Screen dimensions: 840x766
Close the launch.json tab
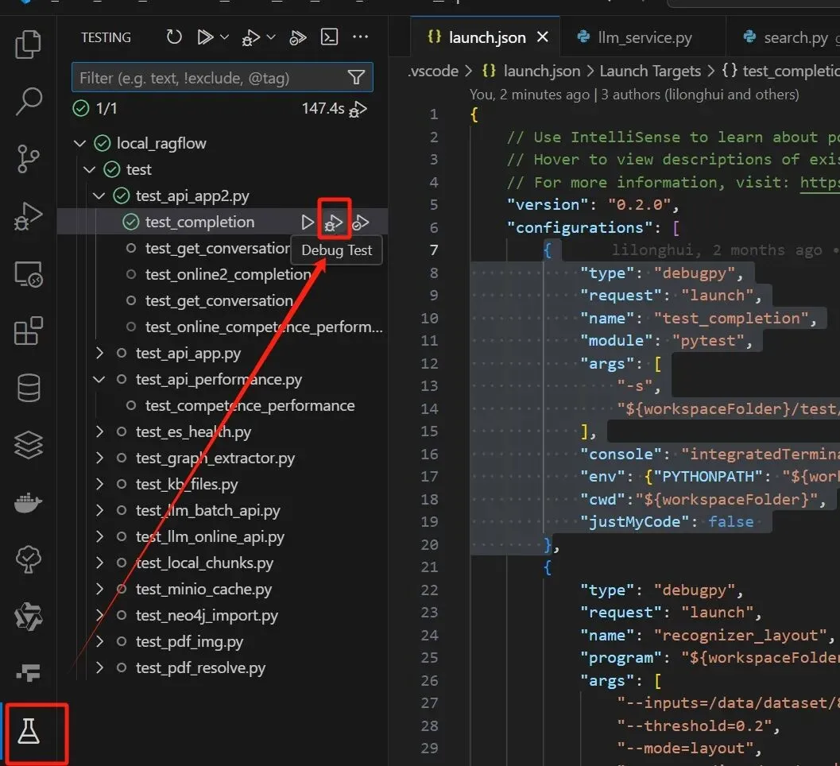(543, 37)
